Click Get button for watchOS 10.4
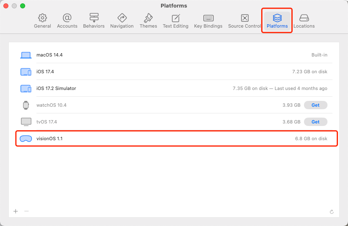Screen dimensions: 348x226 pos(315,105)
